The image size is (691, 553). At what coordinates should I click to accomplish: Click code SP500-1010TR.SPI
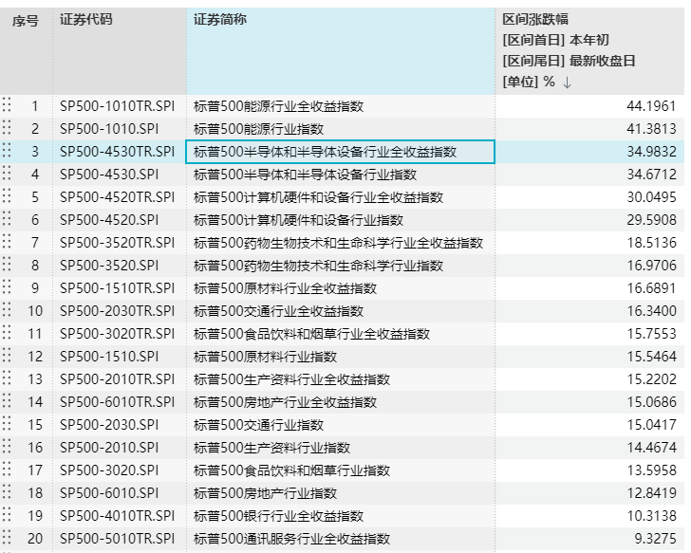pos(118,106)
